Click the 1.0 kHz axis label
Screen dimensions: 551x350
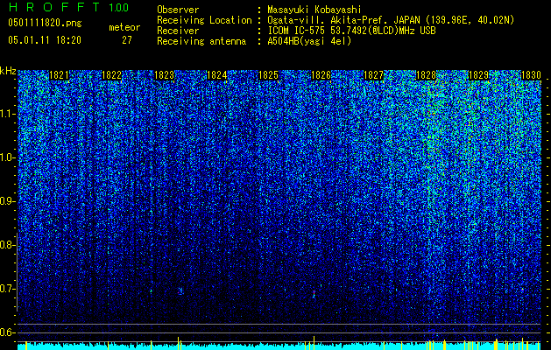tap(8, 157)
